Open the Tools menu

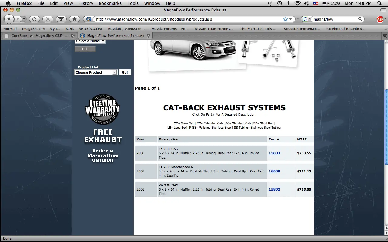[133, 3]
